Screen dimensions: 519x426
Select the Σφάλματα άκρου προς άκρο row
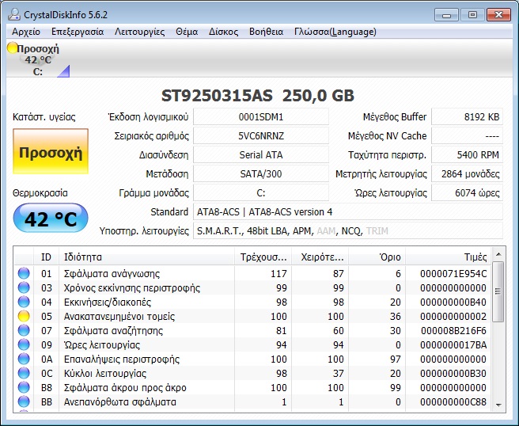click(253, 387)
